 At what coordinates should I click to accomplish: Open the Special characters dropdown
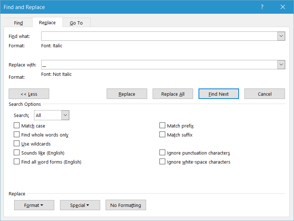pos(80,205)
